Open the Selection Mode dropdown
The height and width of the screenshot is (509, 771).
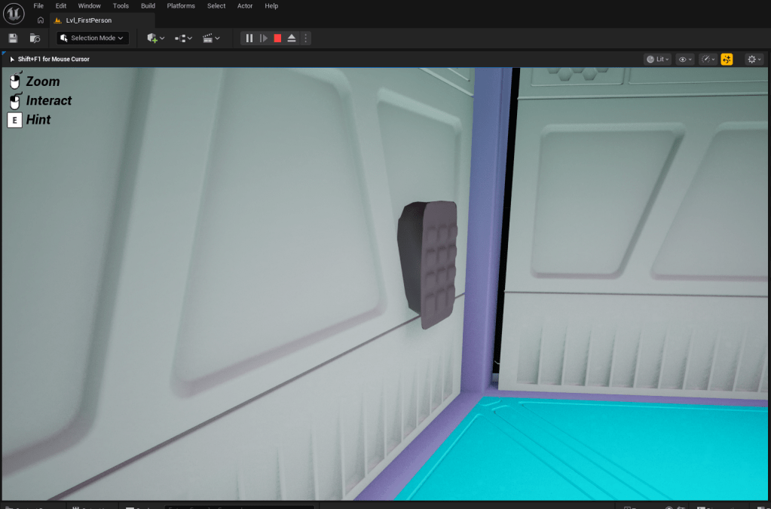(93, 38)
